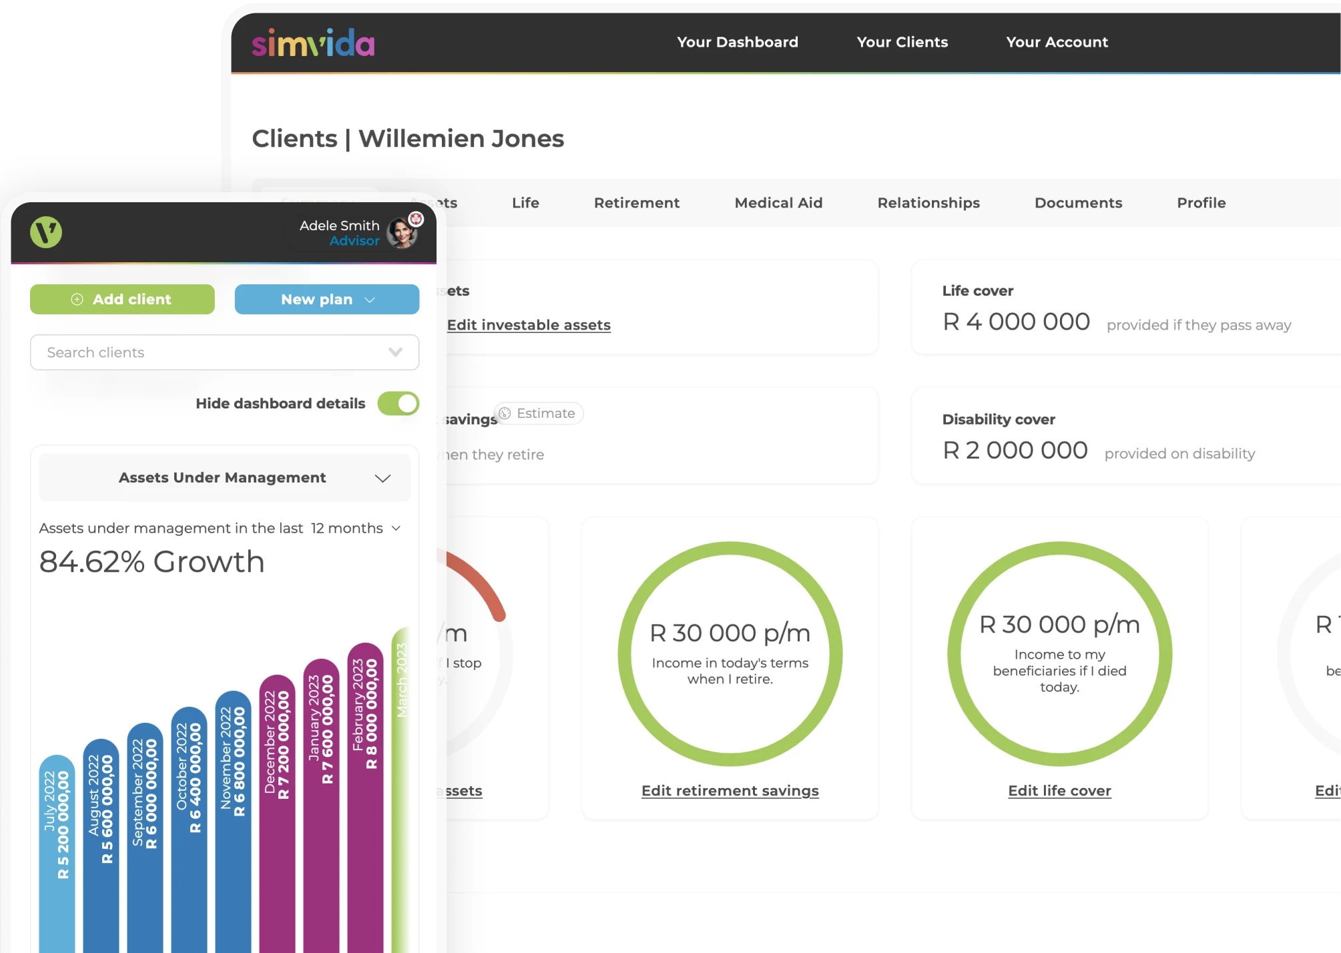Click the Advisor role label

tap(354, 241)
